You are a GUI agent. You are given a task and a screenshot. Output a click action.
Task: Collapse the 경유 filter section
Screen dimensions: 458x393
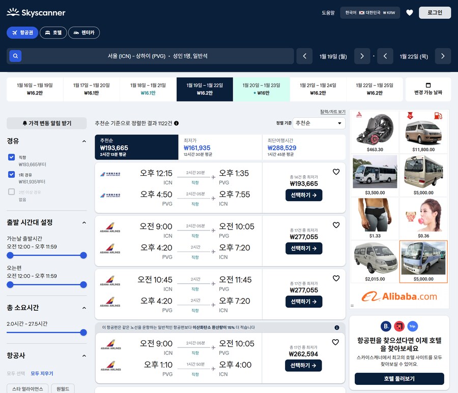coord(84,141)
